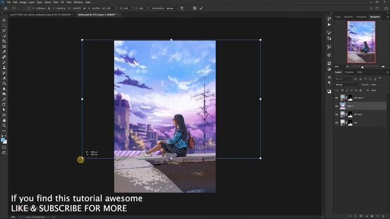Select the Healing Brush tool
Viewport: 390px width, 219px height.
(x=4, y=57)
